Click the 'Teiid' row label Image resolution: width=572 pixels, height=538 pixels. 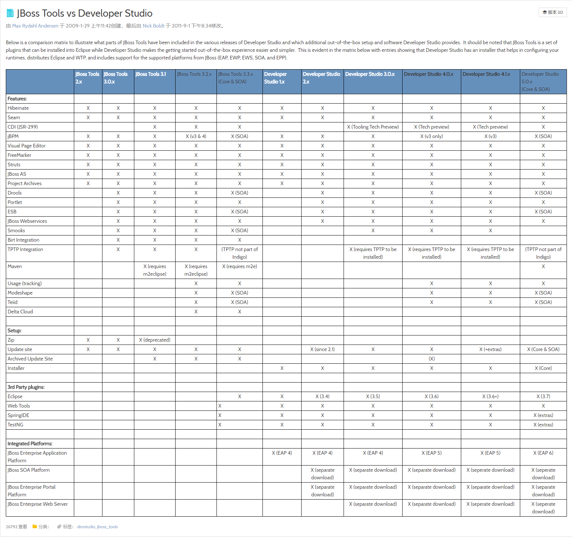coord(12,302)
